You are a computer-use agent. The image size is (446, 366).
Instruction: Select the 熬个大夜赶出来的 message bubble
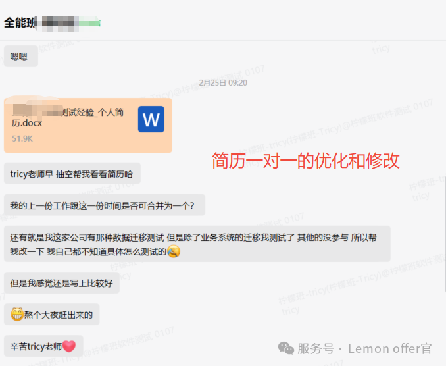(x=52, y=314)
